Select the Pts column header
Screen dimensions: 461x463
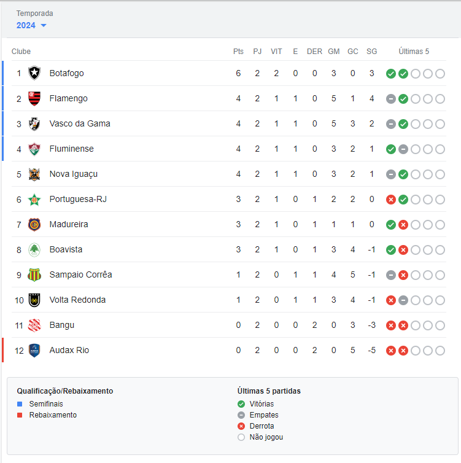(x=238, y=52)
